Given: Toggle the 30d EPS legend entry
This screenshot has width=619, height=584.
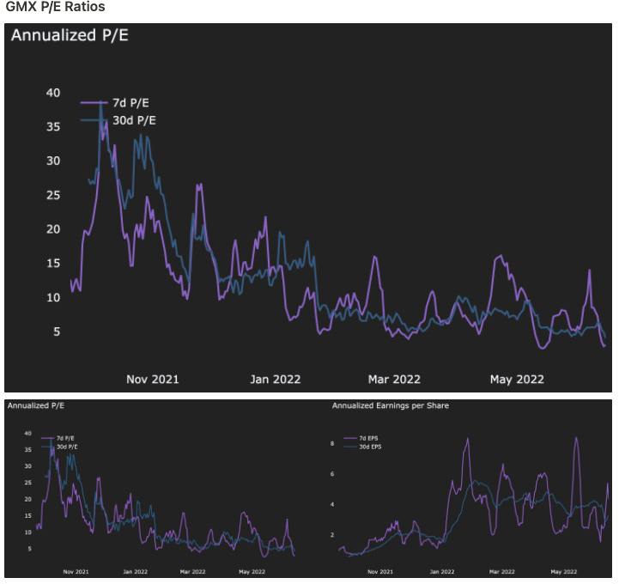Looking at the screenshot, I should pyautogui.click(x=362, y=447).
